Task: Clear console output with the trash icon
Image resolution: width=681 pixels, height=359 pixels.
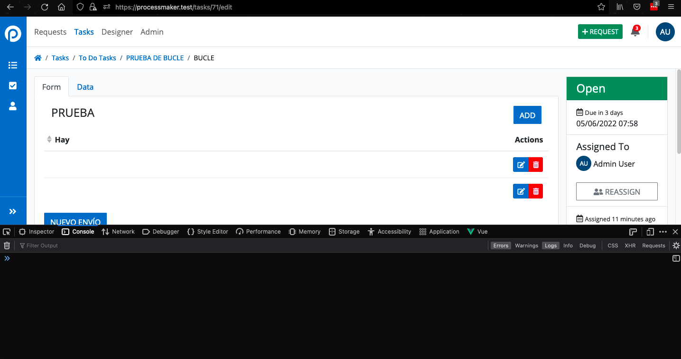Action: pyautogui.click(x=7, y=245)
